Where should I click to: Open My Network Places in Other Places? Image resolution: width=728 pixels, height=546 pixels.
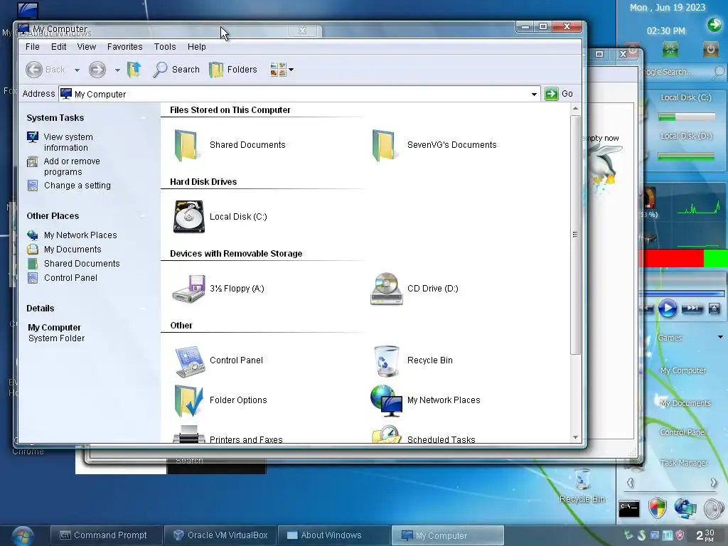[80, 235]
